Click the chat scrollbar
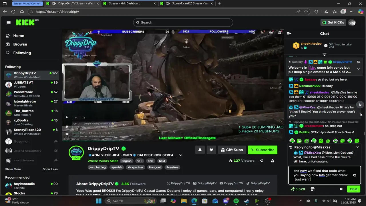The width and height of the screenshot is (366, 206). click(364, 134)
